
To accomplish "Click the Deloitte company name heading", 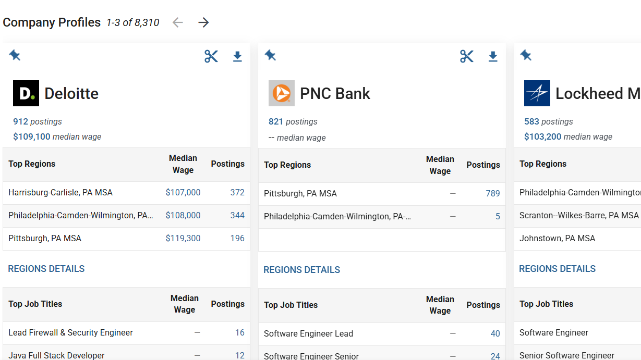I will pos(71,93).
